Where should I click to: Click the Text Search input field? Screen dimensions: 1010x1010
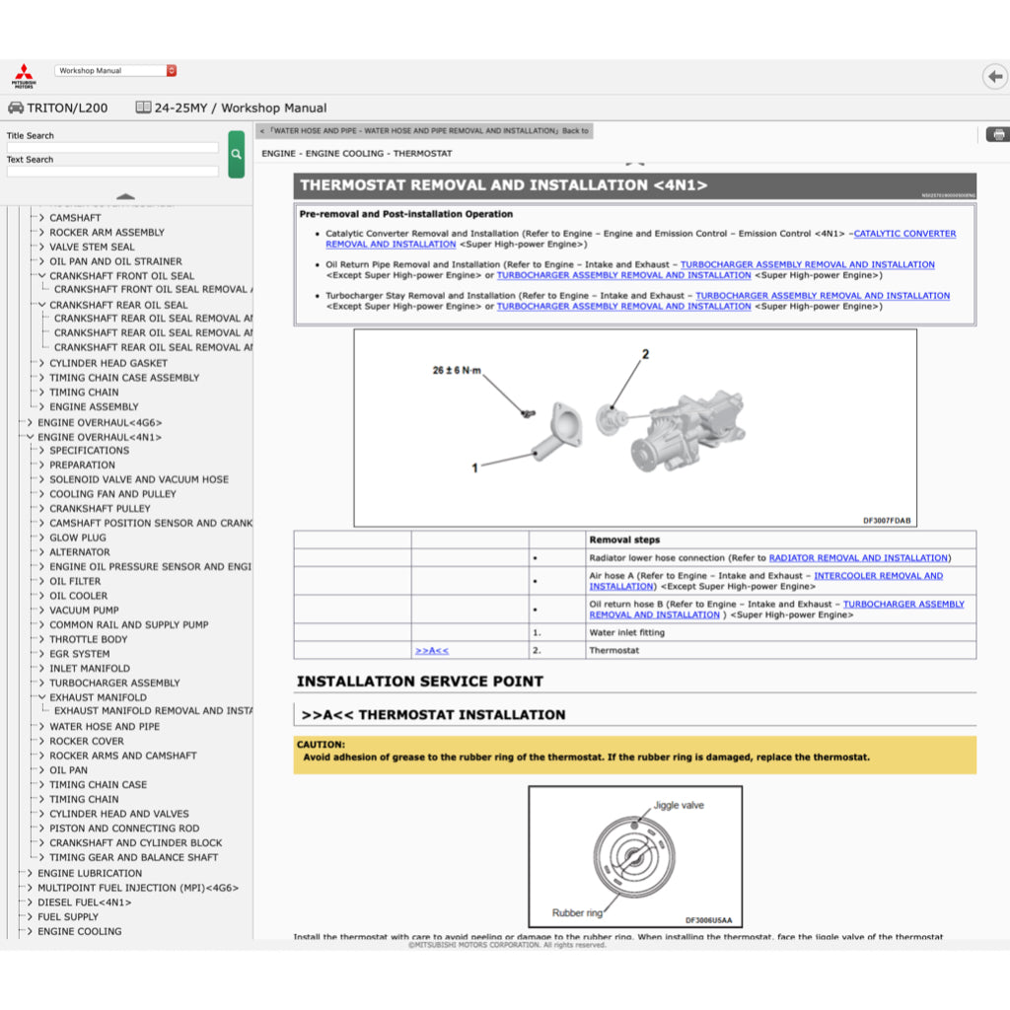pos(112,172)
